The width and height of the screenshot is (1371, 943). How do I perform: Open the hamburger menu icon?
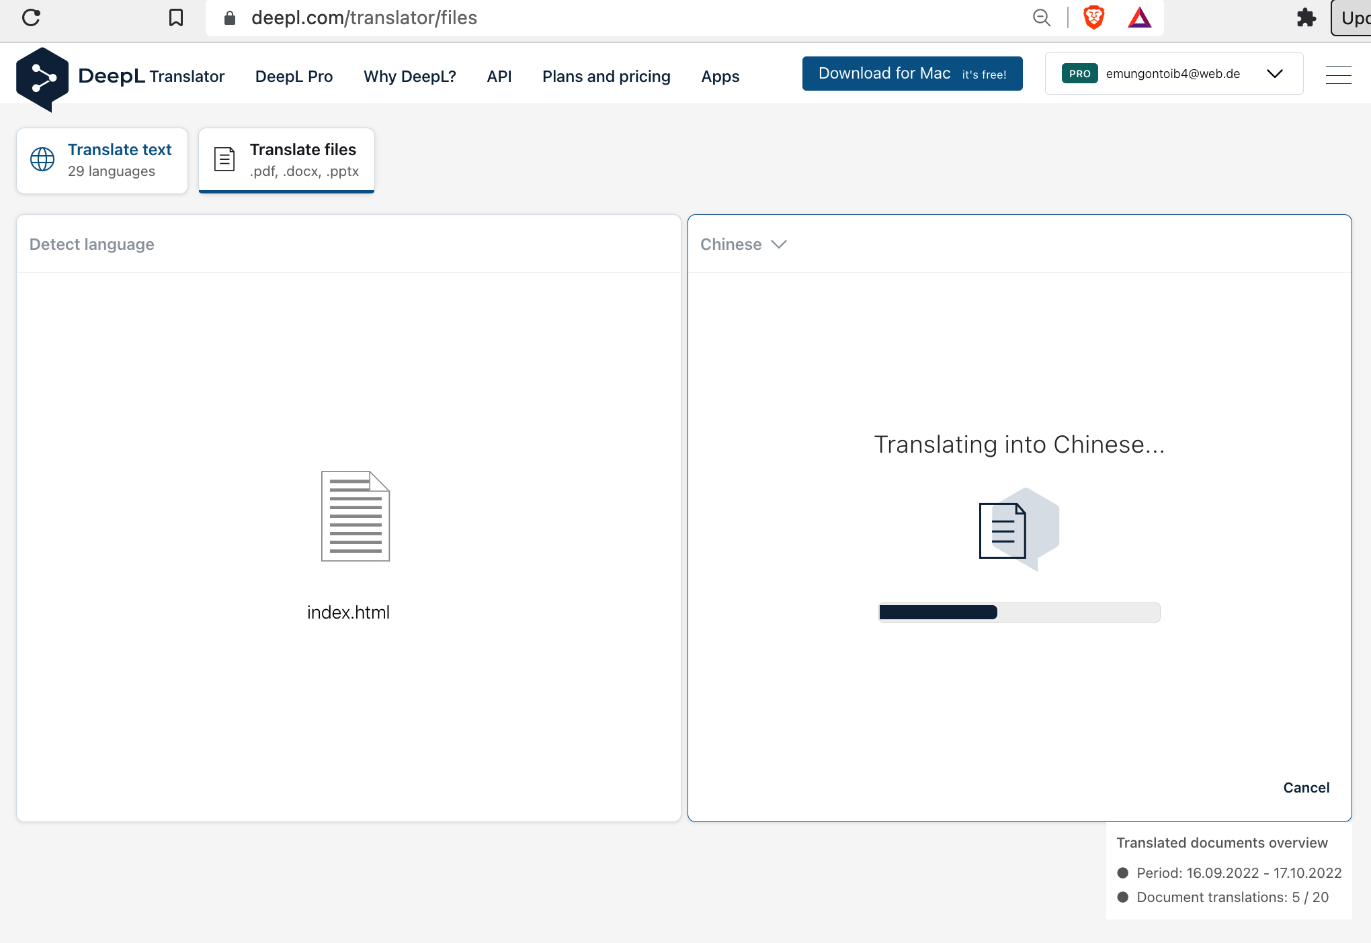1338,75
